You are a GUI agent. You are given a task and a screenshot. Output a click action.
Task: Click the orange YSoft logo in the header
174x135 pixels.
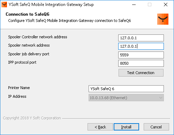coord(163,19)
